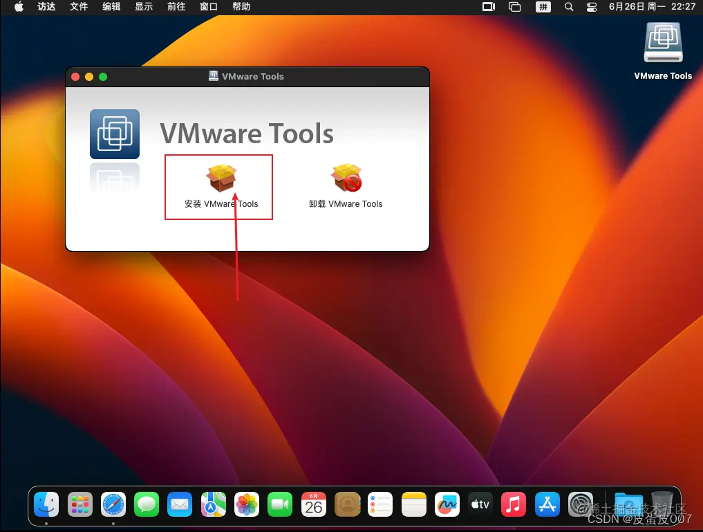
Task: Open Maps from the Dock
Action: 214,504
